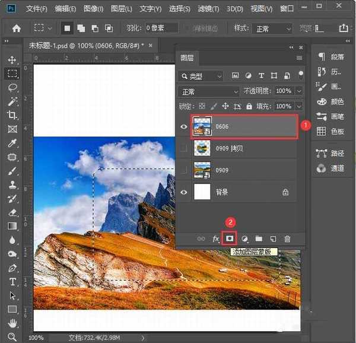Open the layer style fx menu

pyautogui.click(x=216, y=238)
